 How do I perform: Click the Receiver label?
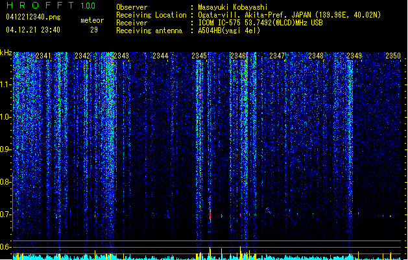(x=132, y=23)
